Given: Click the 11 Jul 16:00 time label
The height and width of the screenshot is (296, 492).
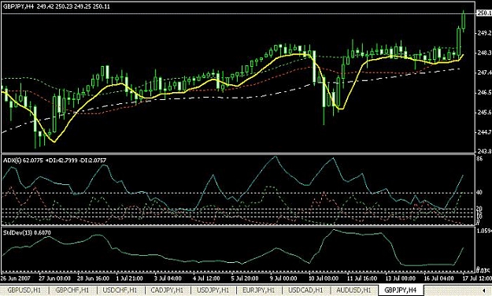Looking at the screenshot, I should pyautogui.click(x=362, y=278).
